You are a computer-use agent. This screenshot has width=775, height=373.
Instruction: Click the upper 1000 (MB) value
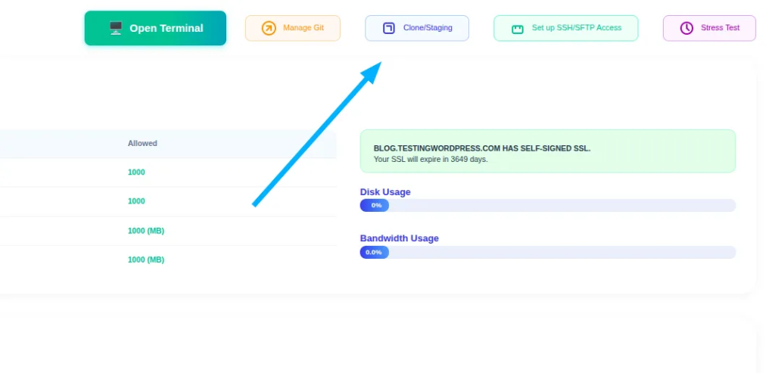(145, 231)
